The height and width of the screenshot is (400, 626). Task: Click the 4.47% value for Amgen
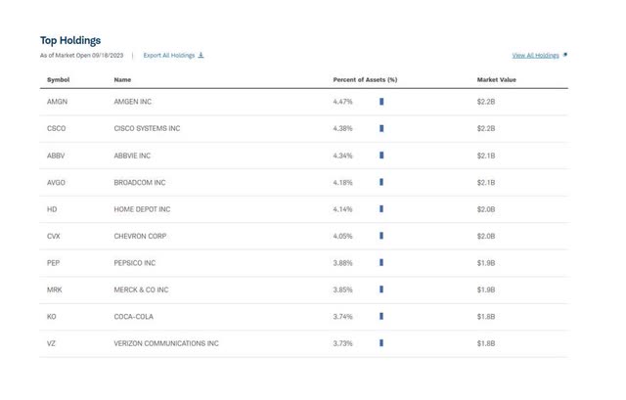343,102
